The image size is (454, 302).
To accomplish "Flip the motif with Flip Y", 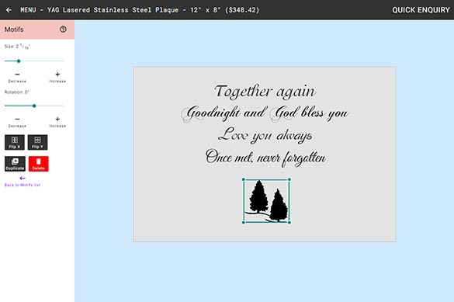I will coord(38,142).
